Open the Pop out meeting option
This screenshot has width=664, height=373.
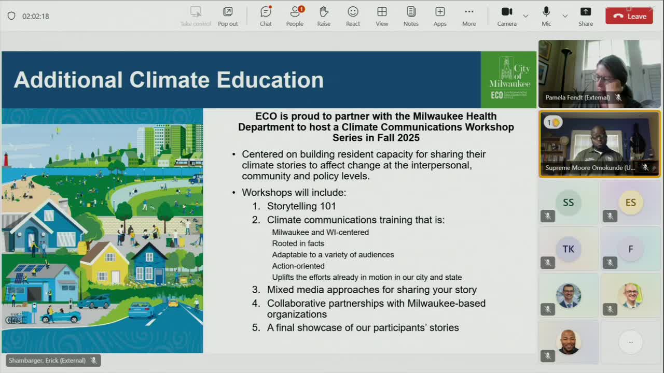pos(228,16)
